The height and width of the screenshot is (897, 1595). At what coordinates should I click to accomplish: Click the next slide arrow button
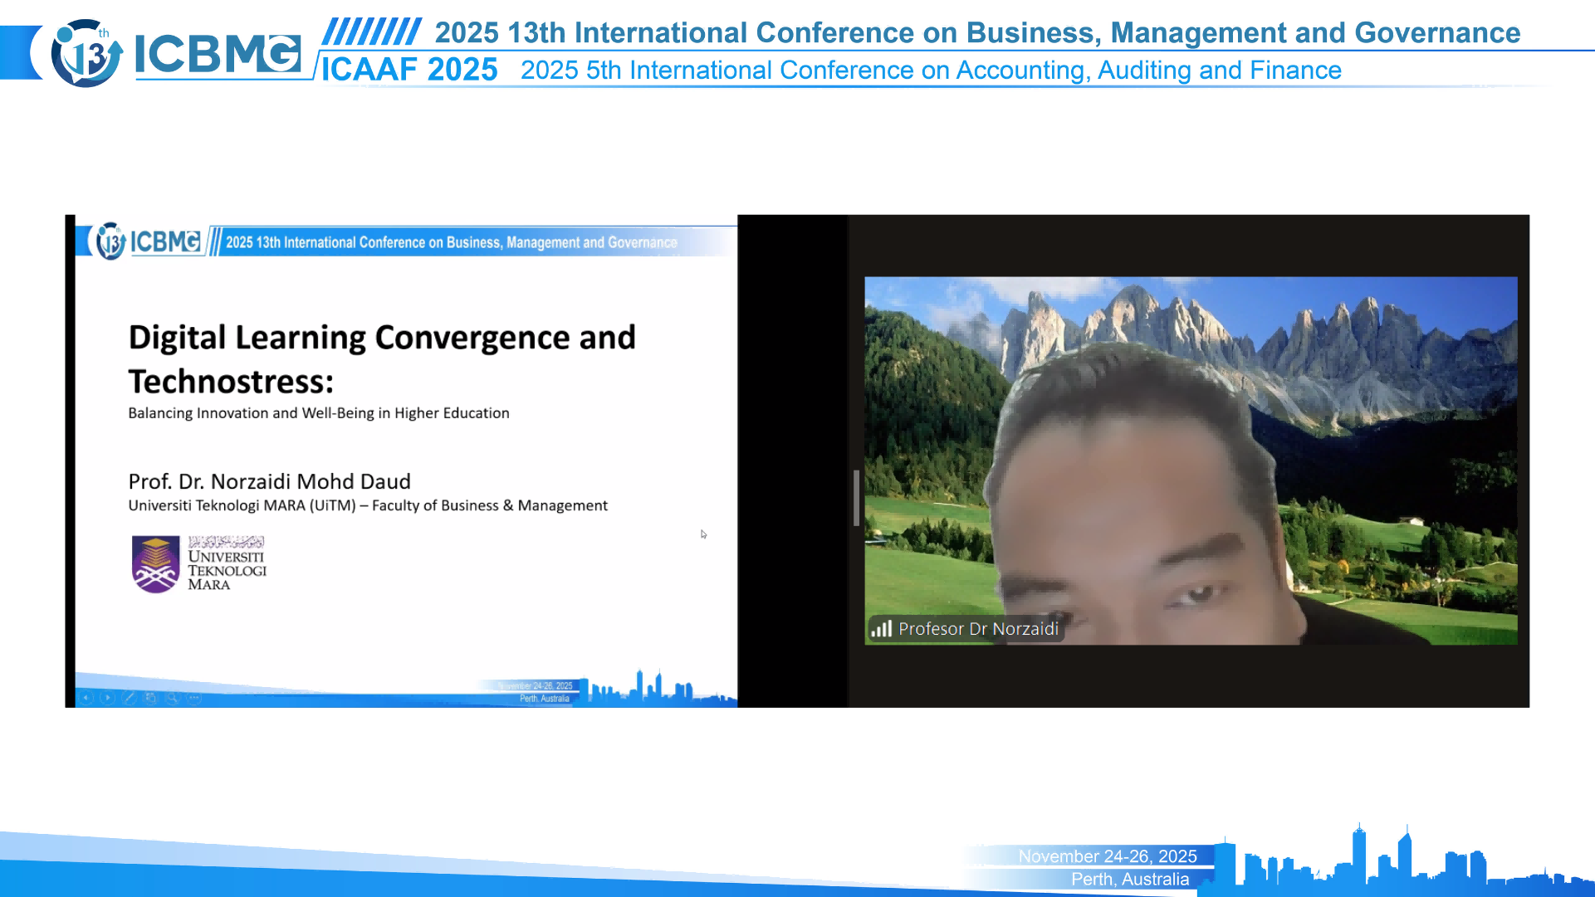[x=108, y=698]
